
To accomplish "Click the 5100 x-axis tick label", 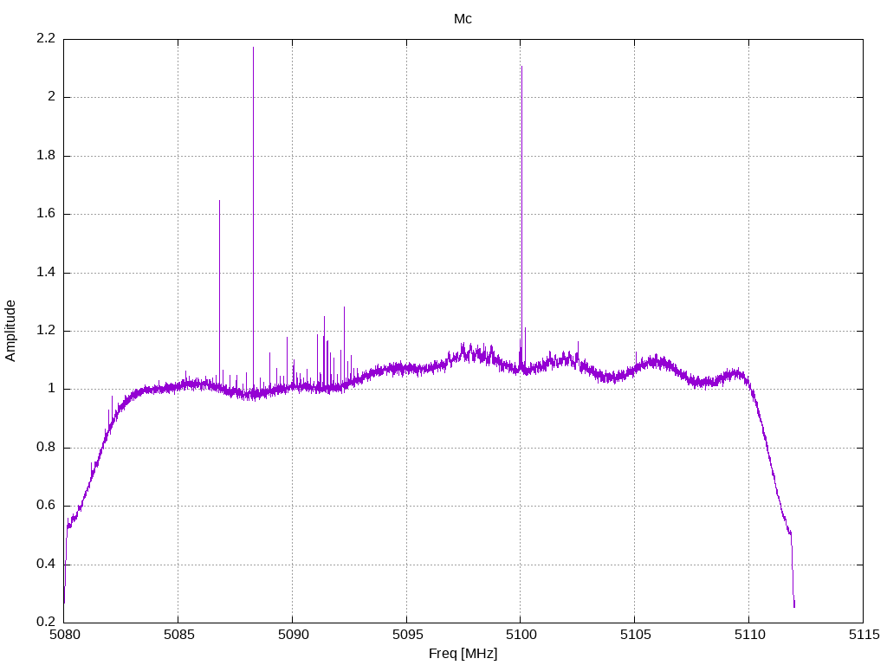I will 521,635.
